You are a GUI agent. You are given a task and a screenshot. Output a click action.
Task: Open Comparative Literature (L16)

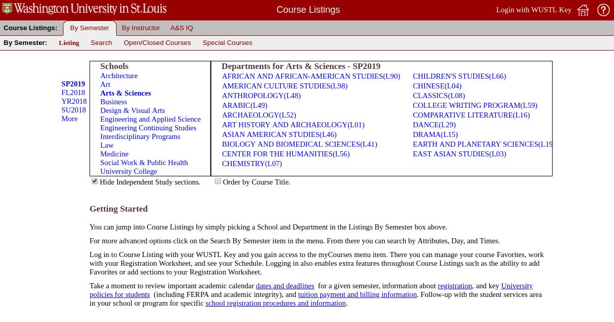click(471, 115)
